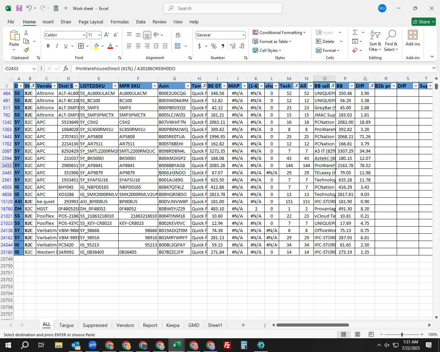Click the Copy icon in Clipboard group

click(x=26, y=41)
